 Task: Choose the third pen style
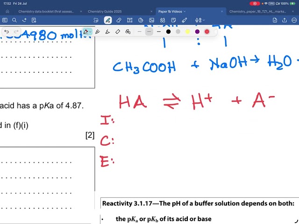point(107,32)
